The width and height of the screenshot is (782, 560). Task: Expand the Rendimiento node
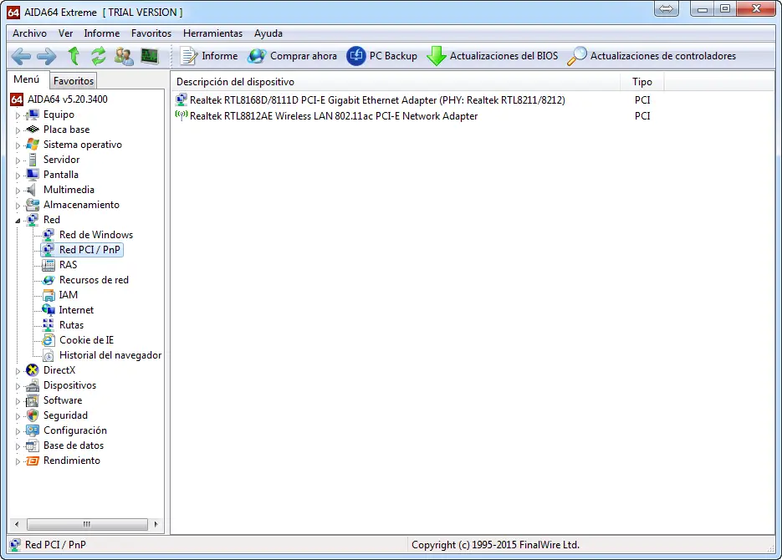tap(18, 461)
